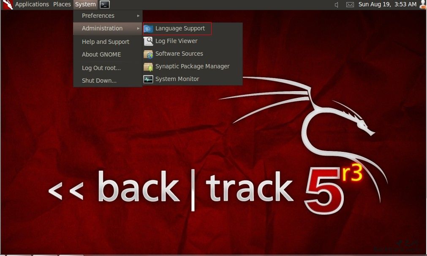Open the System menu
This screenshot has width=427, height=256.
pos(85,4)
